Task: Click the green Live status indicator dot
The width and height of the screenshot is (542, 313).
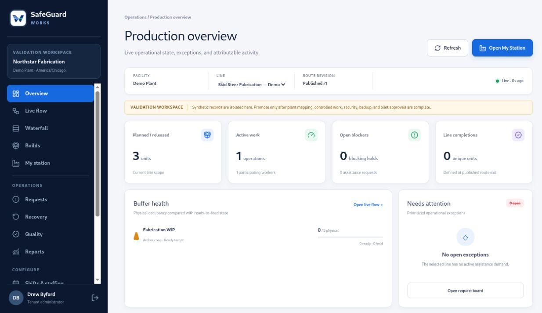Action: point(497,81)
